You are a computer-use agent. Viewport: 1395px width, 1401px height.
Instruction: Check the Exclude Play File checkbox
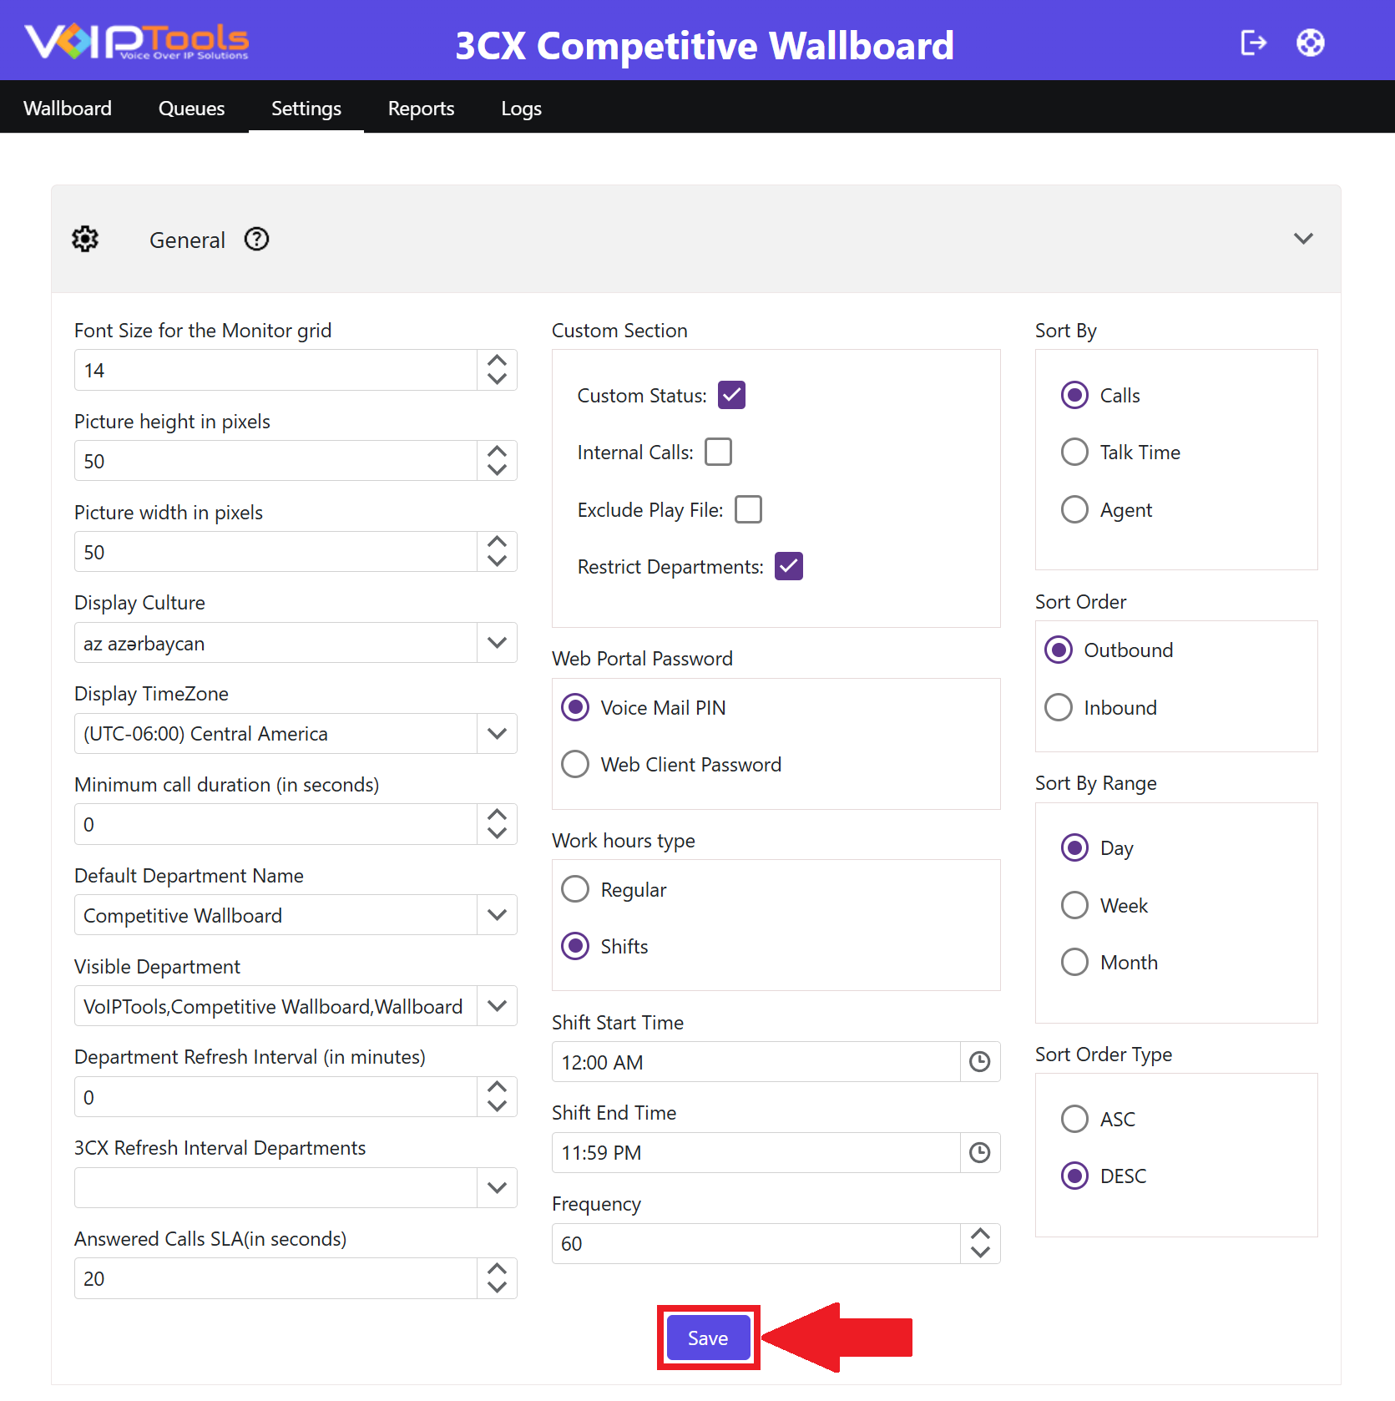tap(749, 509)
